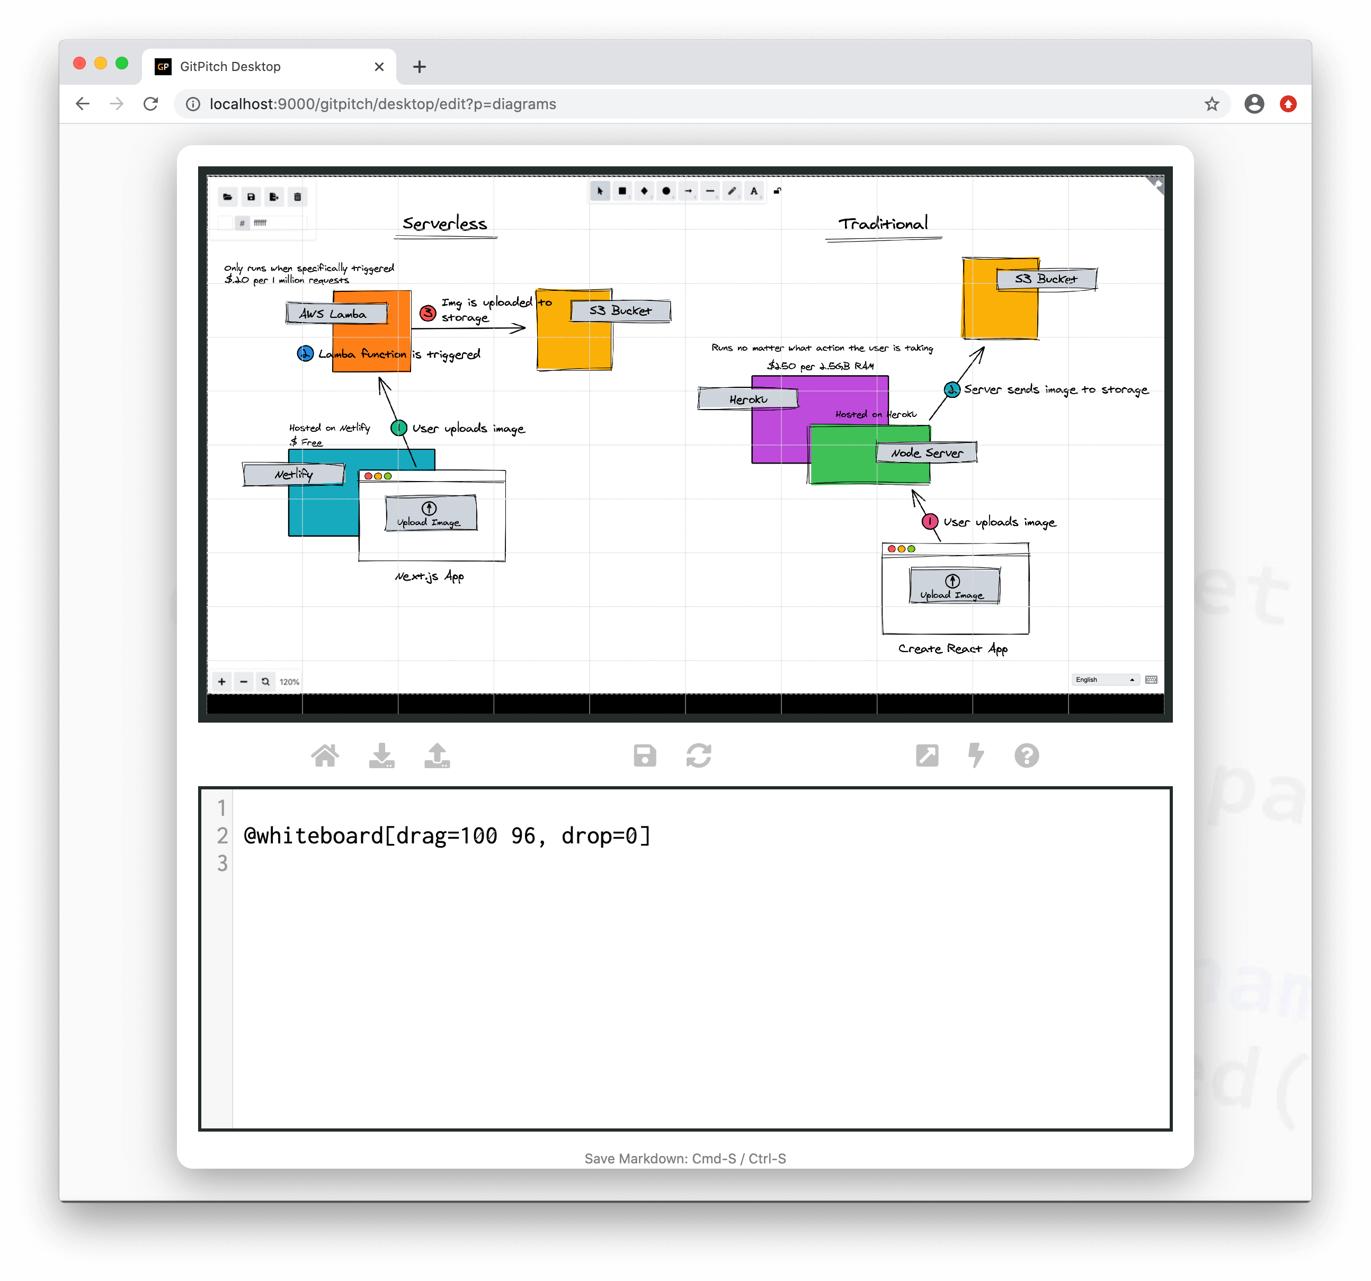1371x1281 pixels.
Task: Select the rectangle shape tool
Action: (x=622, y=191)
